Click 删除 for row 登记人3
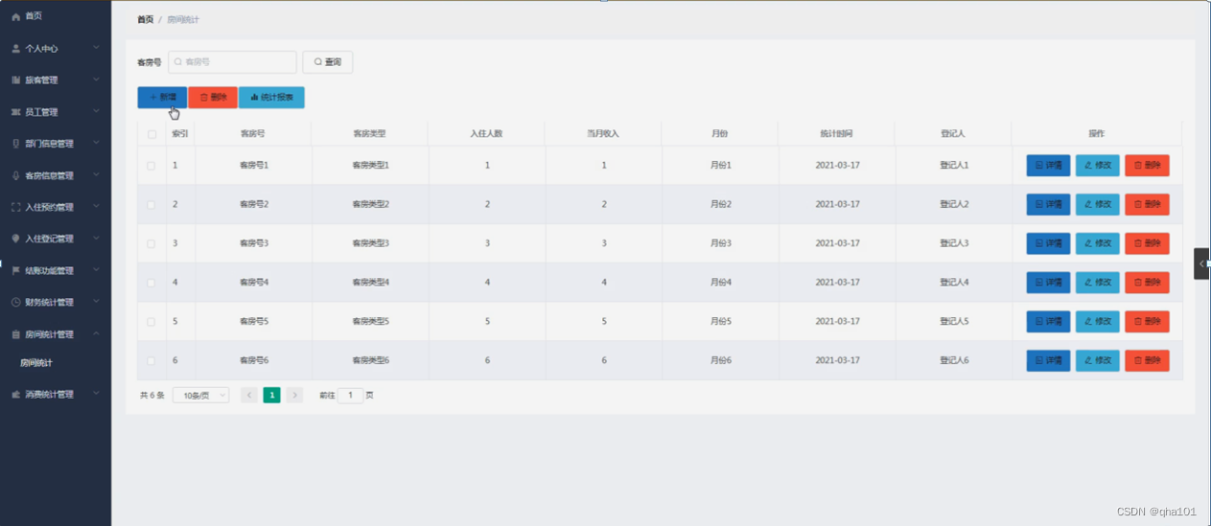This screenshot has width=1211, height=526. (x=1147, y=243)
